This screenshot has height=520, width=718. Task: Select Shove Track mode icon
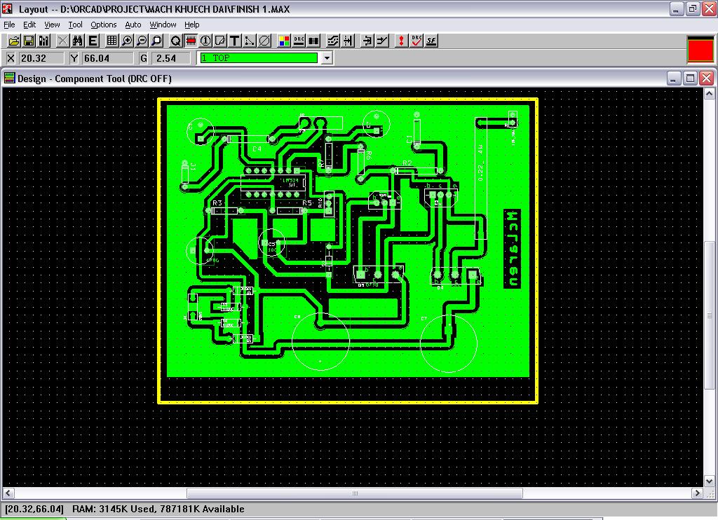click(348, 41)
